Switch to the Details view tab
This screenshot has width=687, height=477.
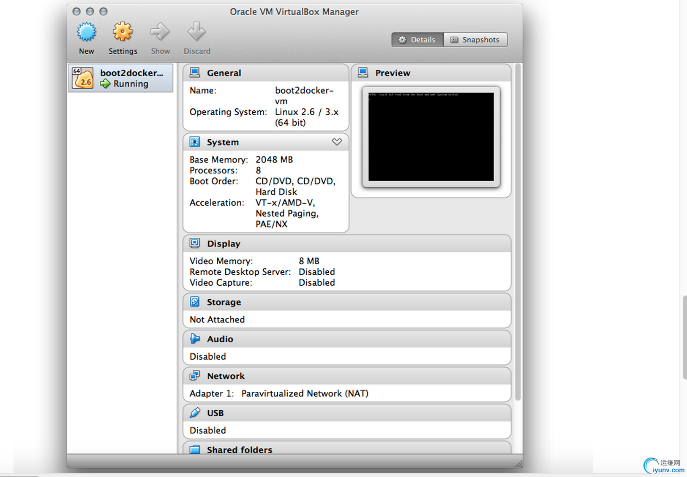pyautogui.click(x=417, y=40)
